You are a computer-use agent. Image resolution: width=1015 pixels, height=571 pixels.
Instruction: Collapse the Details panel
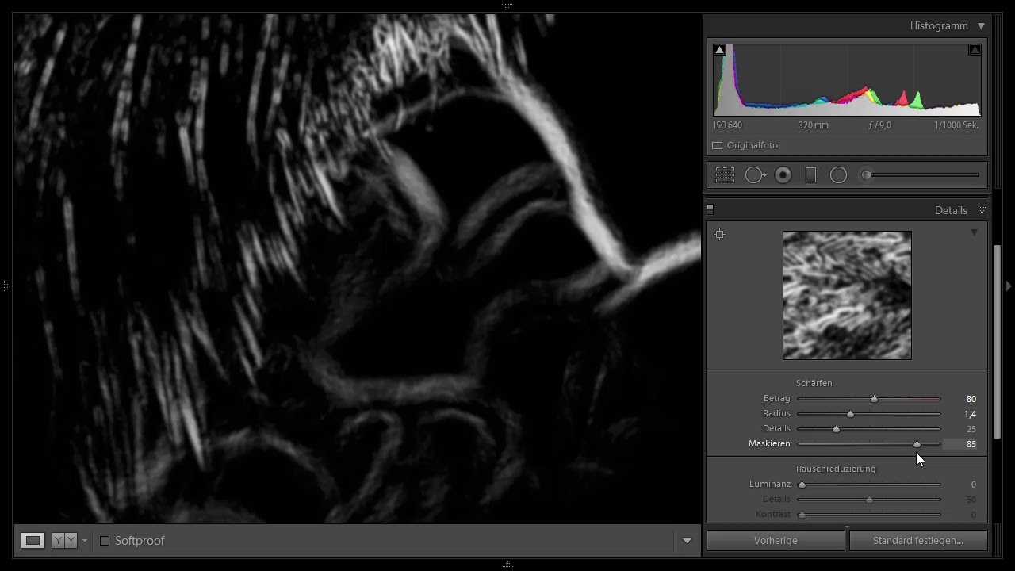[982, 210]
